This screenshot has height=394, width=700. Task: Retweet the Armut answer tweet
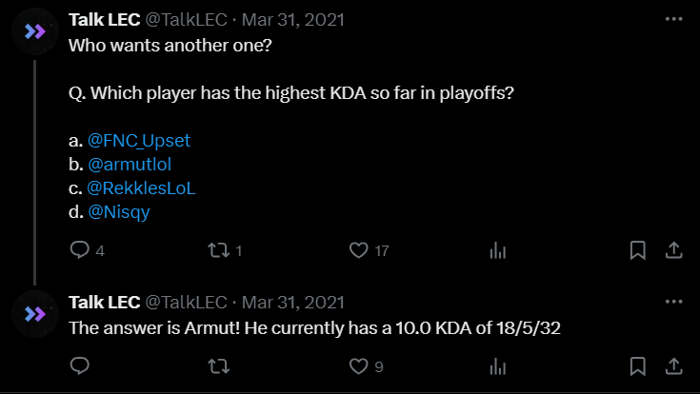[218, 365]
